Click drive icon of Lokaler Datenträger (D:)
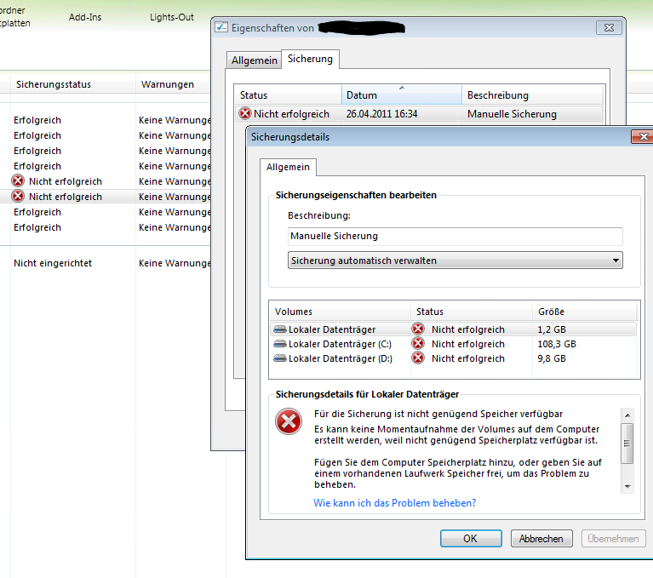This screenshot has width=653, height=578. click(280, 358)
